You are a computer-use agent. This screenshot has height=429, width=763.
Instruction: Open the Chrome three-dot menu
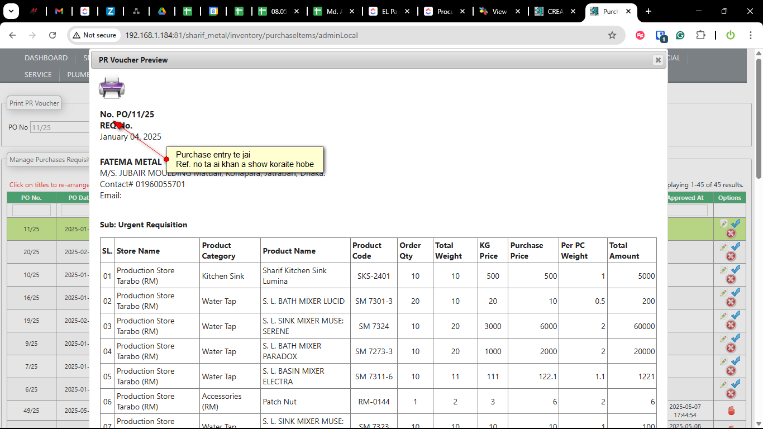750,35
